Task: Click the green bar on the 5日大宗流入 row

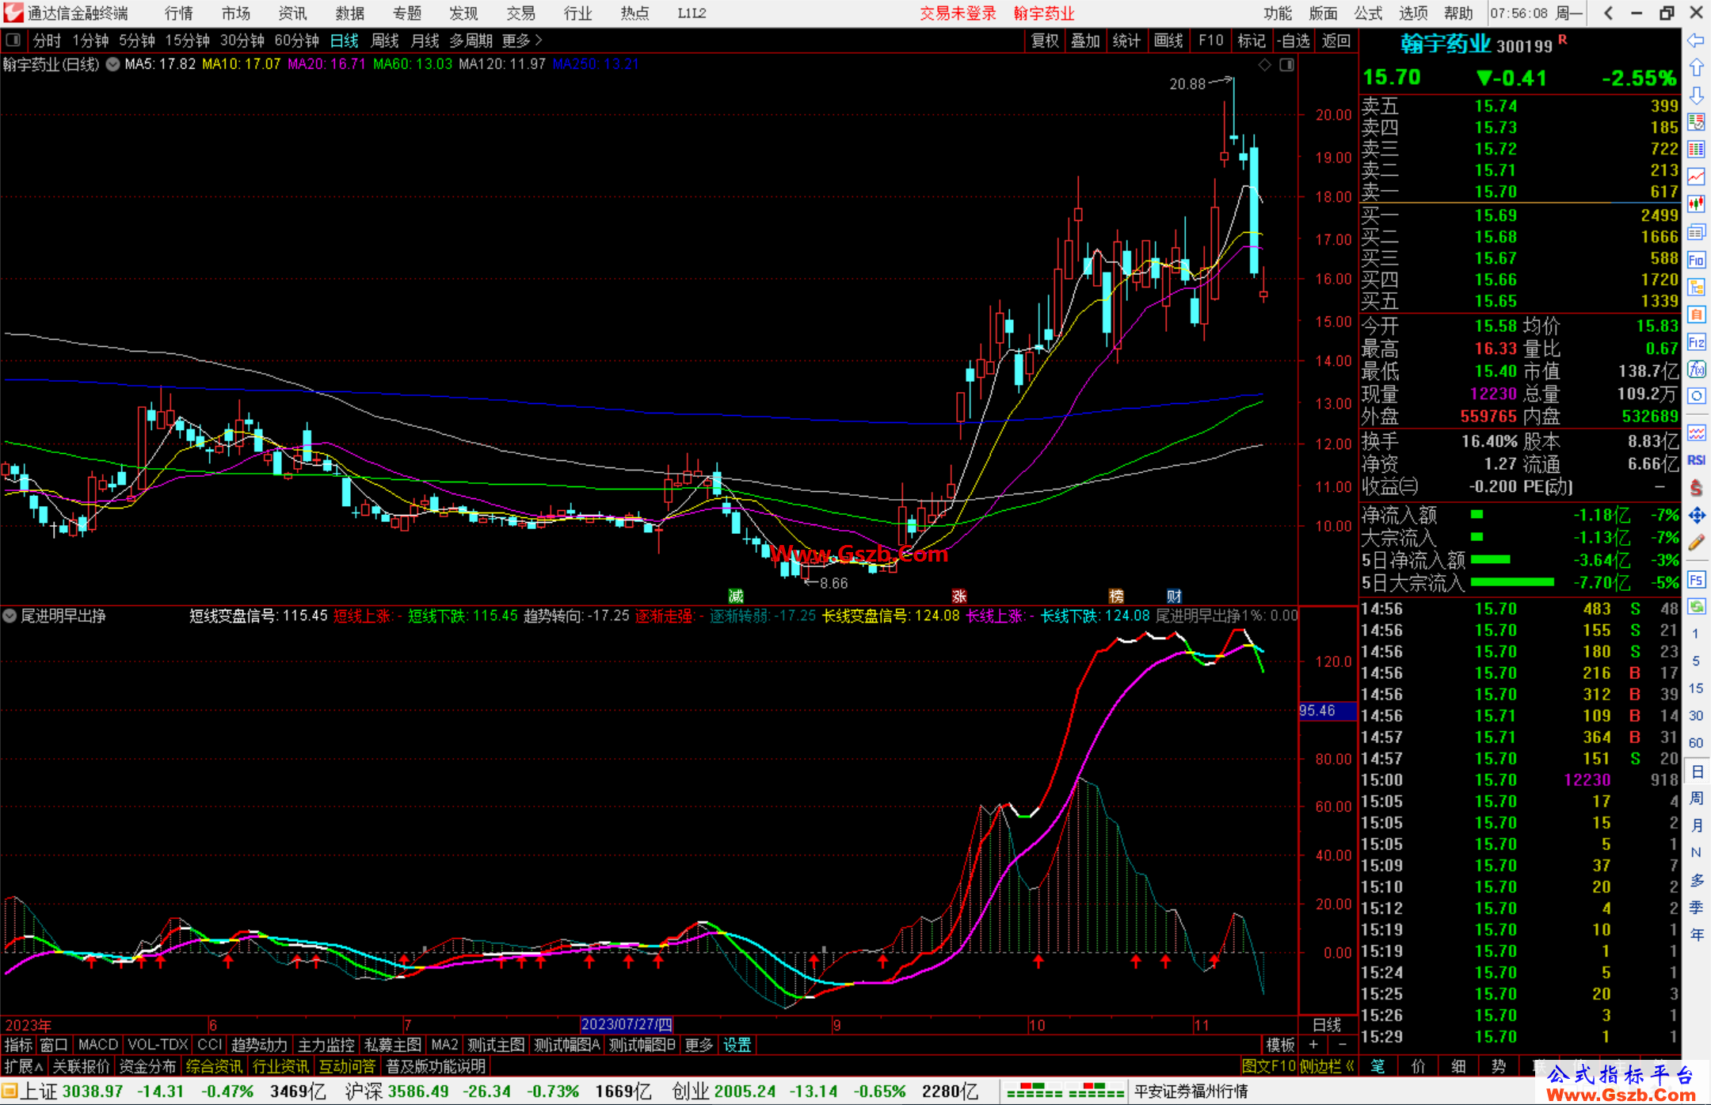Action: (x=1512, y=582)
